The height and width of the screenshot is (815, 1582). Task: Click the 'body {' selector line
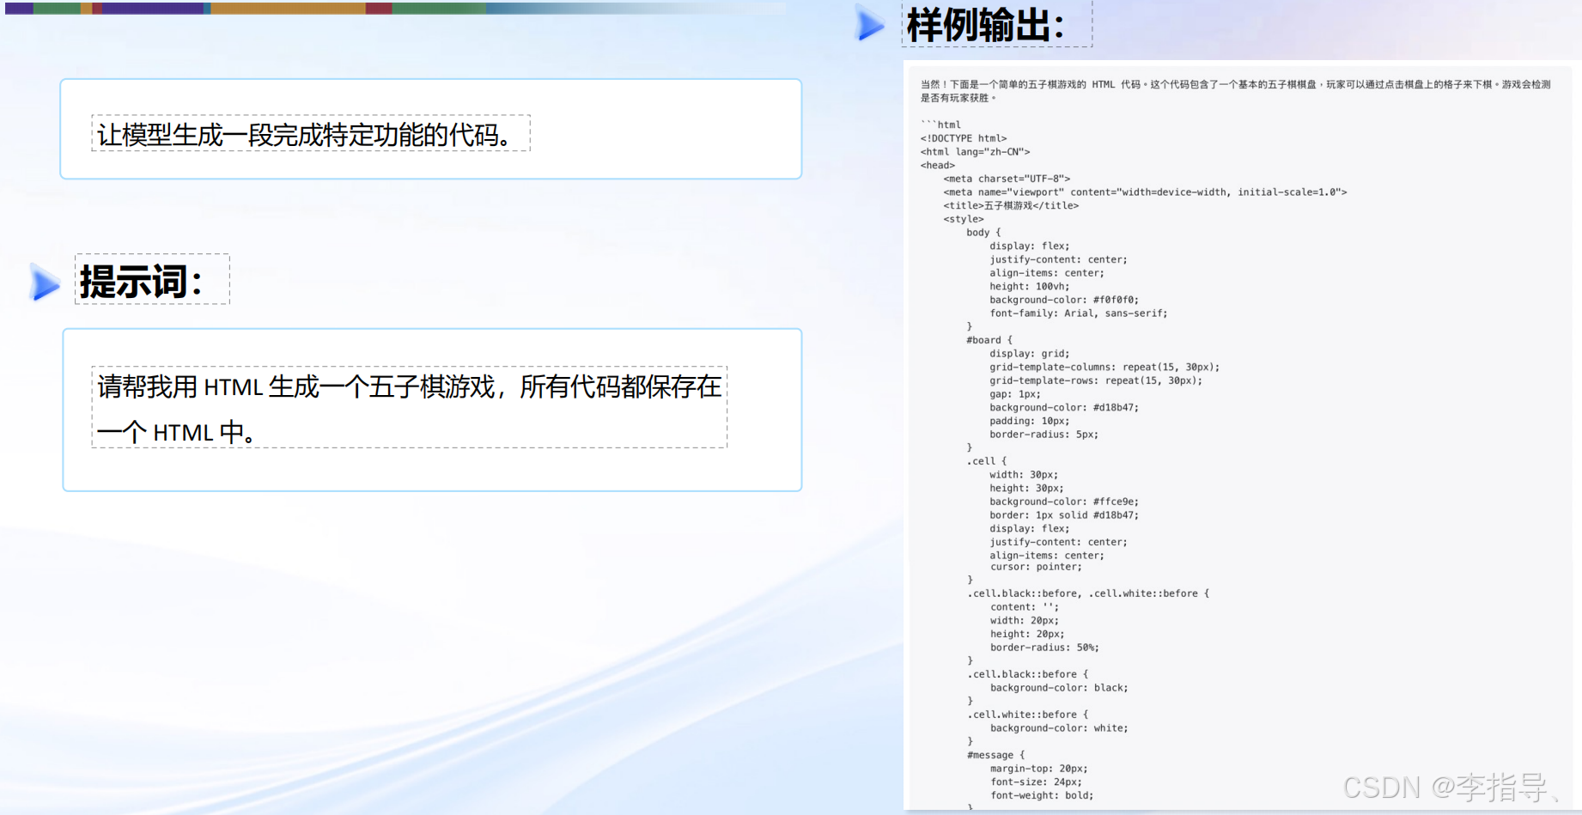click(x=983, y=233)
